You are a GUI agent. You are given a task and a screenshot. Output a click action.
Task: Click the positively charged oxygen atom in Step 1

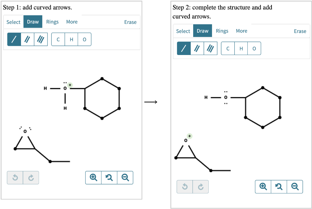click(65, 88)
